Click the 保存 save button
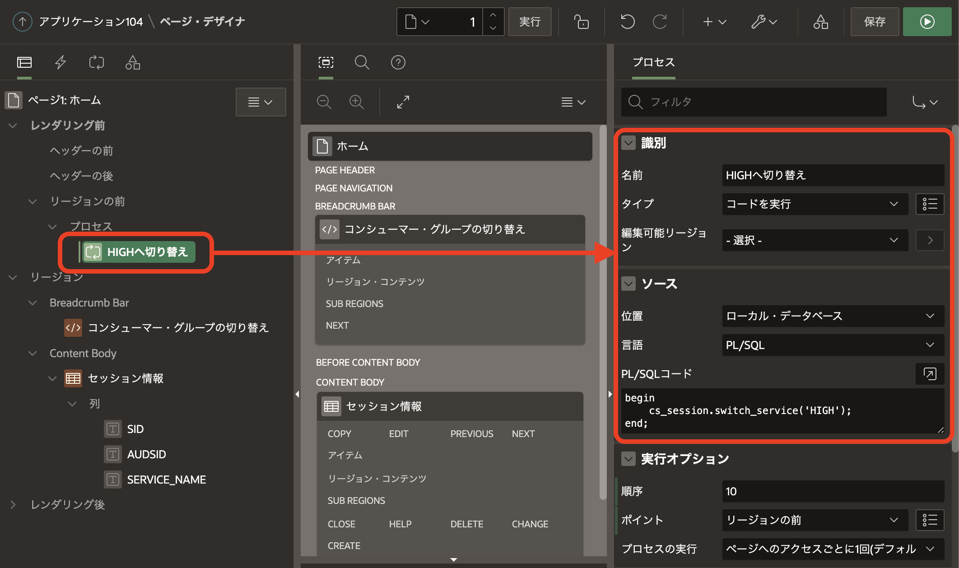The height and width of the screenshot is (568, 959). (875, 21)
